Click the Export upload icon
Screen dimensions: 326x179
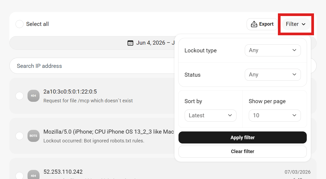[254, 24]
